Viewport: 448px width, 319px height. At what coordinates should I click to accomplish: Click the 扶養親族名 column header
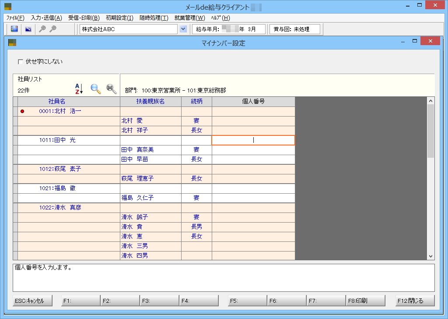point(150,101)
